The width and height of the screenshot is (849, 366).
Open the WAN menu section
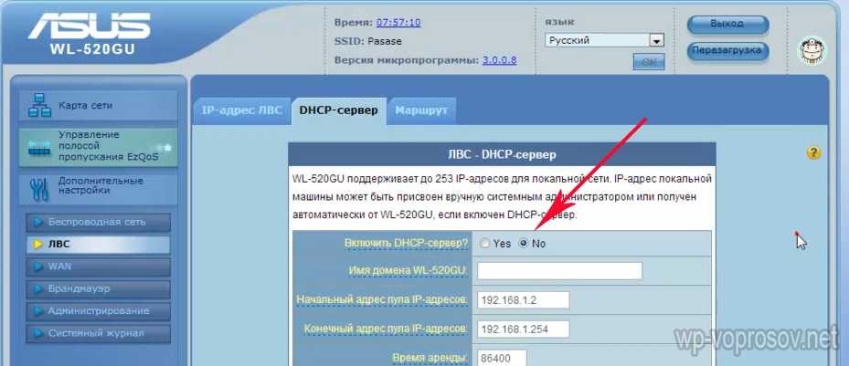98,267
